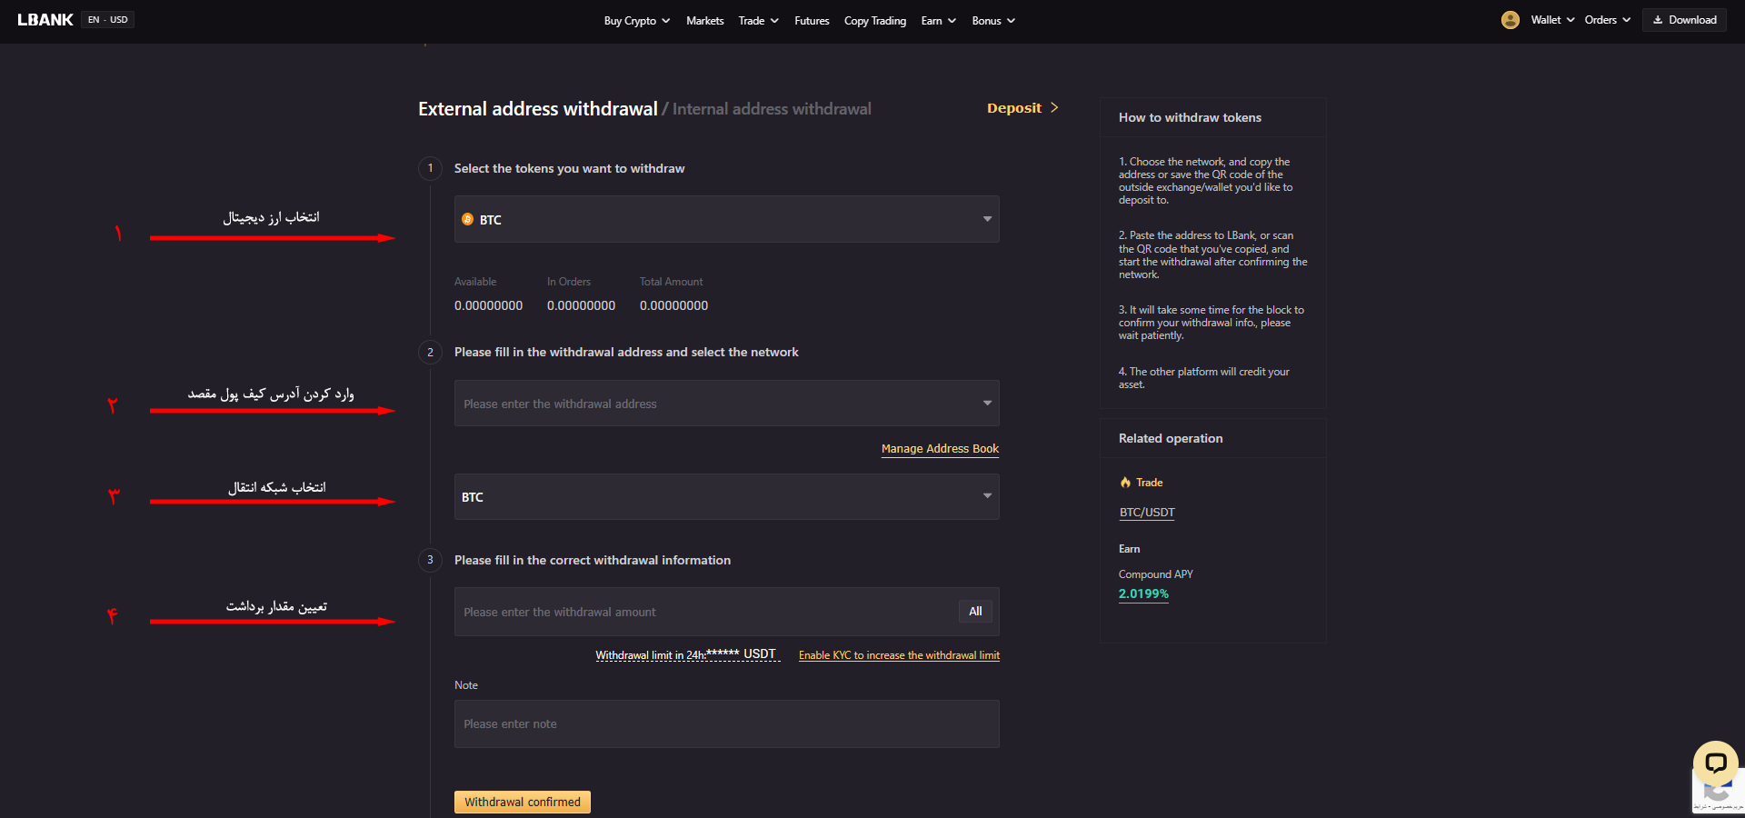
Task: Click the Withdrawal limit in 24h text
Action: [x=687, y=654]
